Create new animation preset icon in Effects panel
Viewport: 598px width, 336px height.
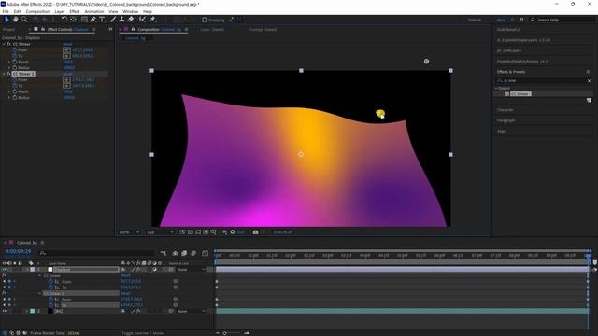(589, 100)
